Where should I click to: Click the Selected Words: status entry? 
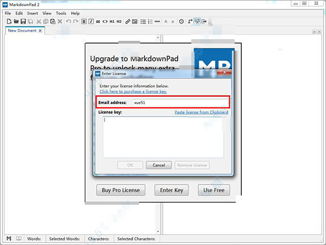(65, 238)
